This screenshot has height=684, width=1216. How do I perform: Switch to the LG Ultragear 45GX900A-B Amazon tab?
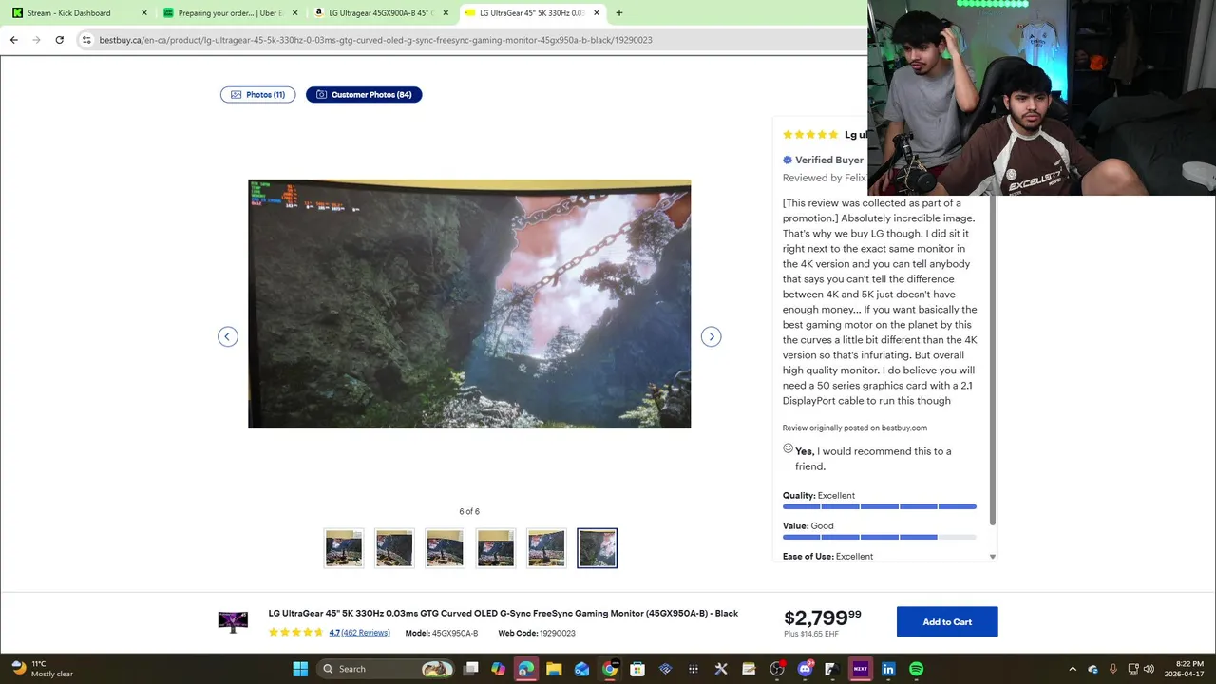[381, 13]
